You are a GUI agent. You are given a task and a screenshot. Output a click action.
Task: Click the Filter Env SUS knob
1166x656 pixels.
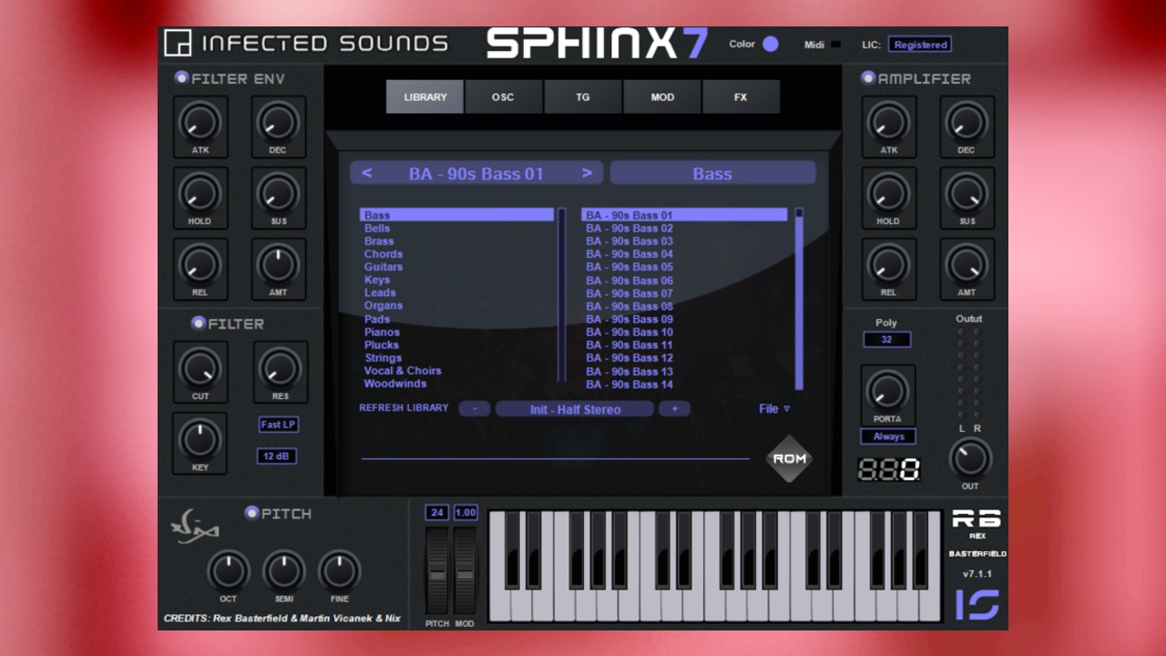coord(277,192)
